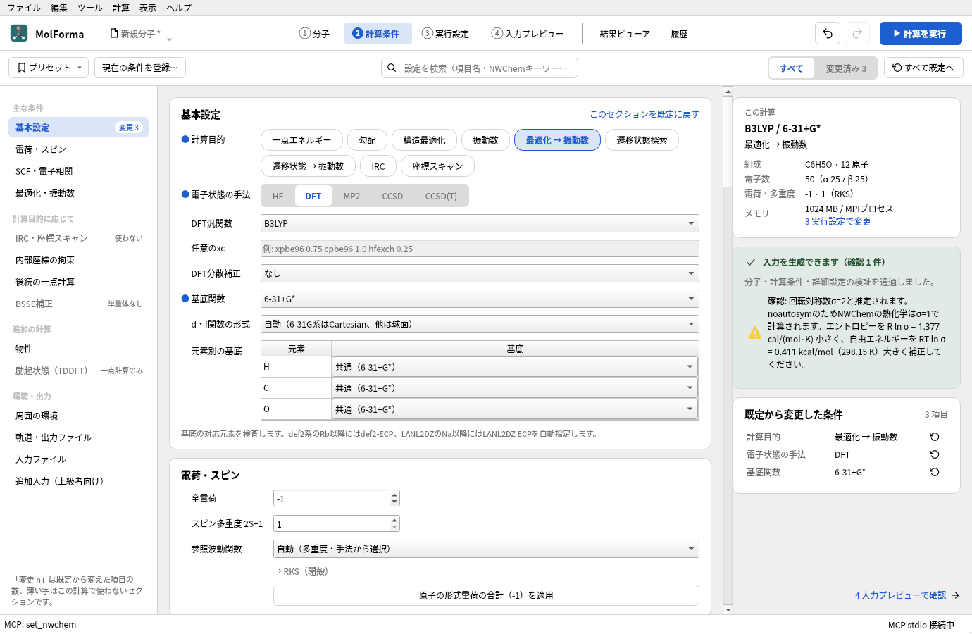This screenshot has width=972, height=634.
Task: Click the vertical scrollbar down arrow
Action: pyautogui.click(x=728, y=610)
